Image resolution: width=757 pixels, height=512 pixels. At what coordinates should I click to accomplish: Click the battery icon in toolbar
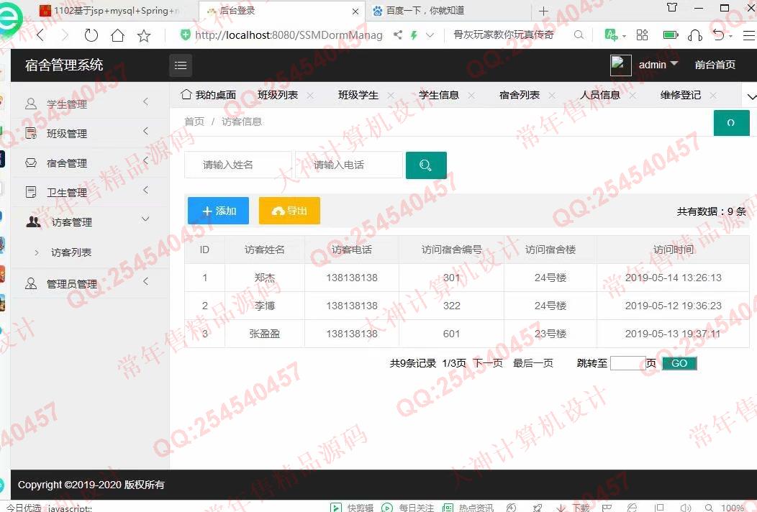click(x=670, y=35)
